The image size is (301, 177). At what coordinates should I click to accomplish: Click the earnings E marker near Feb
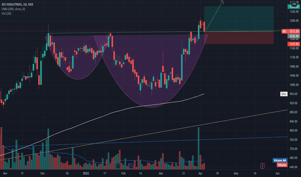coord(118,166)
